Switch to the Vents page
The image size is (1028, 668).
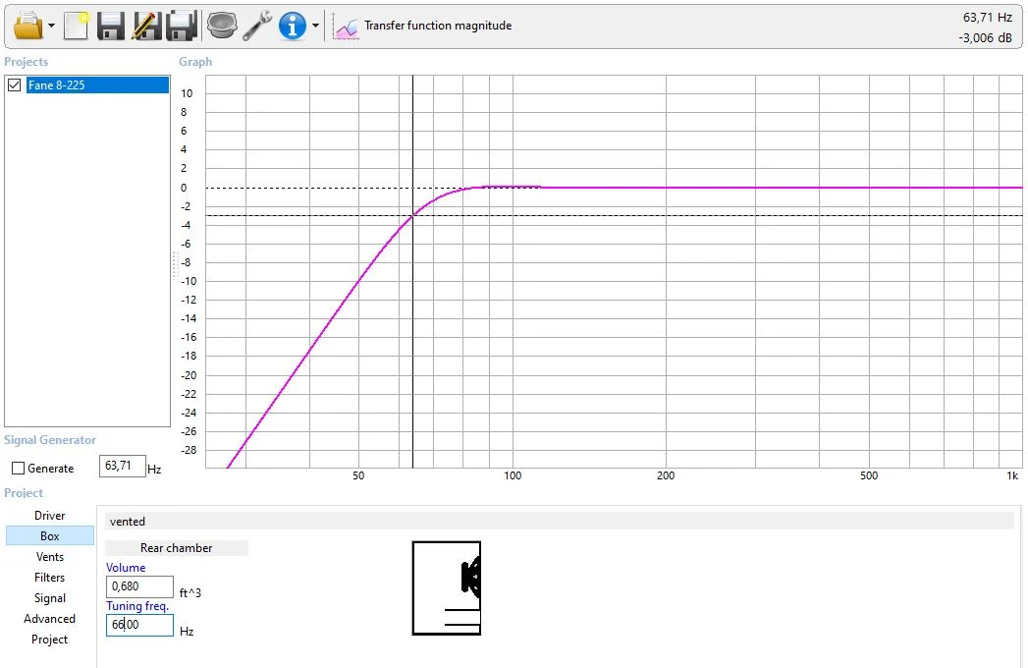pos(50,556)
